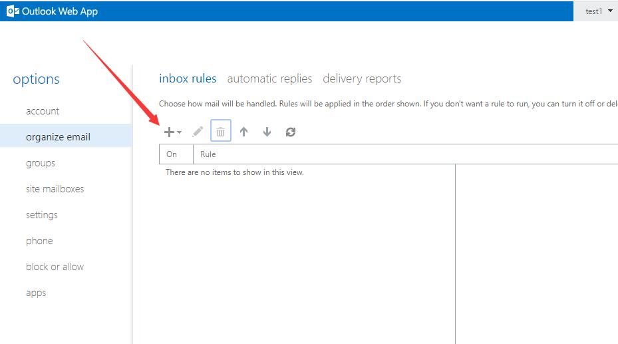Click the plus icon to add rule
Screen dimensions: 618x344
point(169,132)
